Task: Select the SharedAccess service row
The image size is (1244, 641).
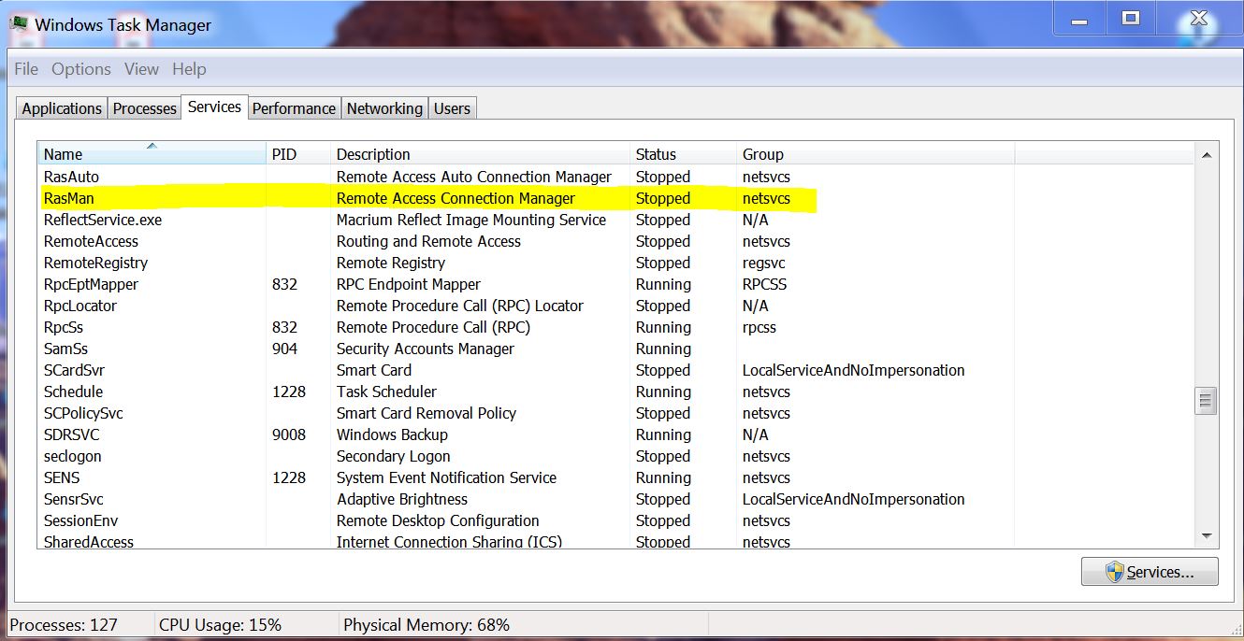Action: [616, 541]
